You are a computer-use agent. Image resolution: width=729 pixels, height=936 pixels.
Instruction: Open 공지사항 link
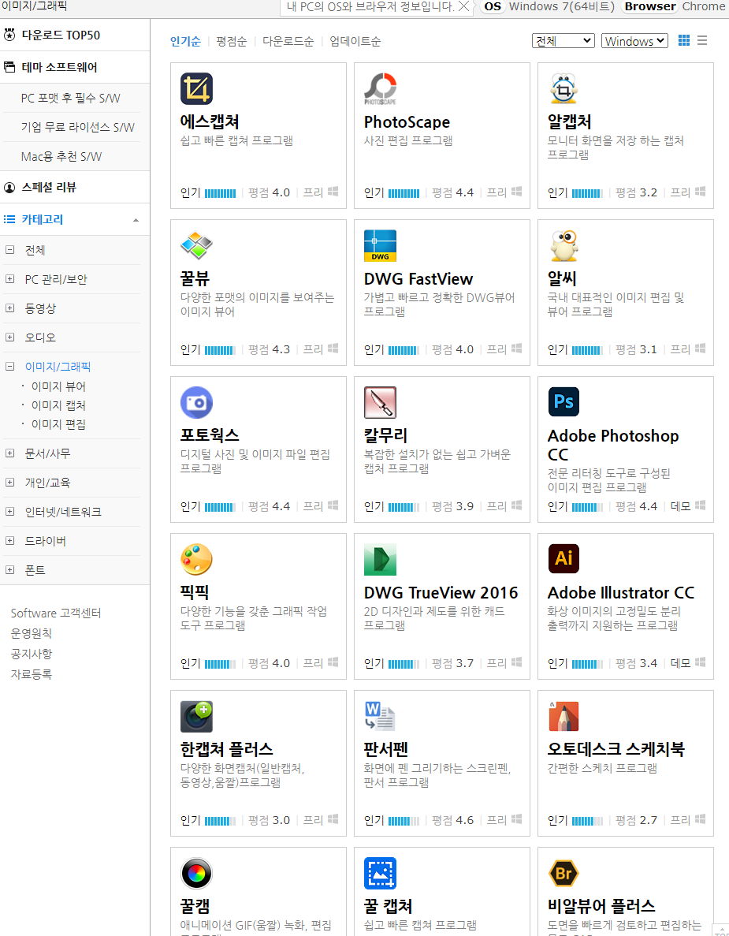click(x=31, y=654)
